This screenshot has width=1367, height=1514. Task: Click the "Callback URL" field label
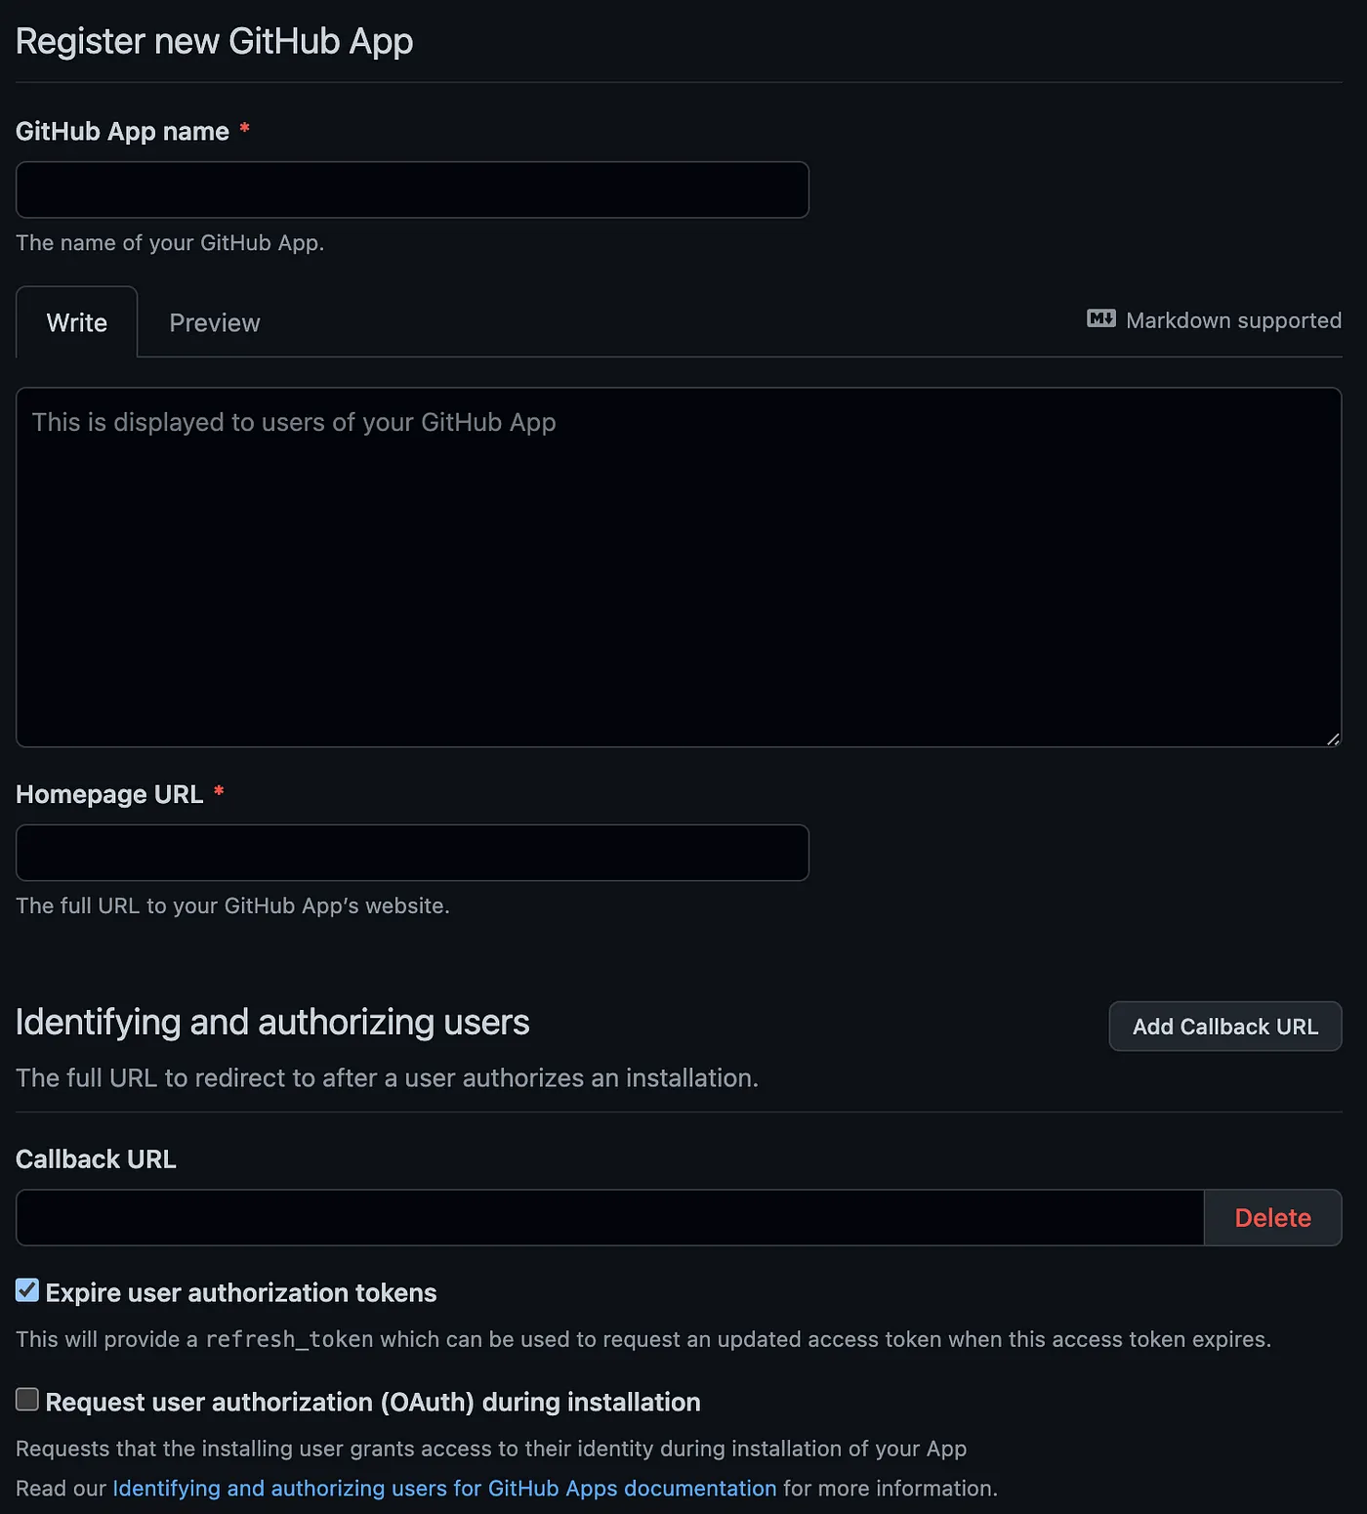pyautogui.click(x=96, y=1159)
